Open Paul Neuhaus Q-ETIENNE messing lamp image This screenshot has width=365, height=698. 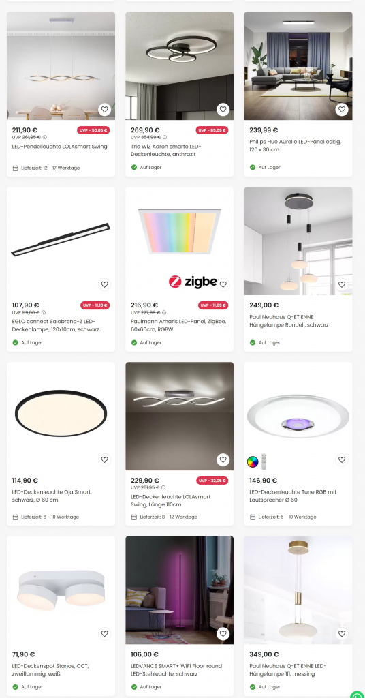tap(298, 590)
